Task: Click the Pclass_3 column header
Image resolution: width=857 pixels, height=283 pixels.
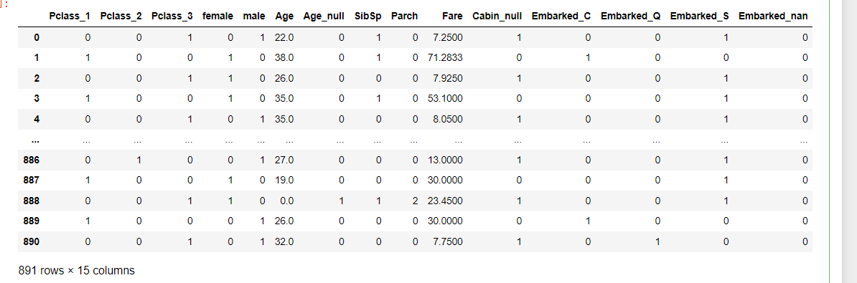Action: (172, 16)
